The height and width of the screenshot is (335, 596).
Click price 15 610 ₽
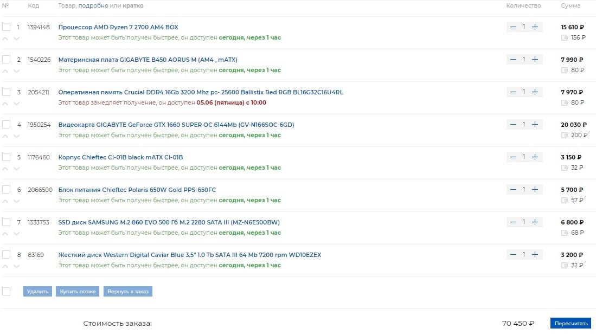[572, 27]
